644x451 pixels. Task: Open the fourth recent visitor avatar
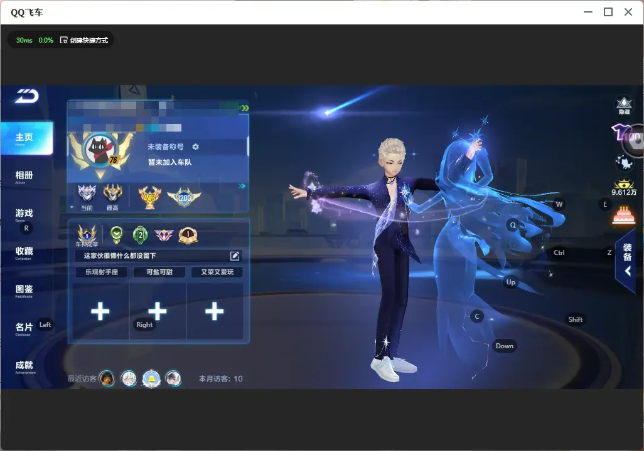click(173, 378)
